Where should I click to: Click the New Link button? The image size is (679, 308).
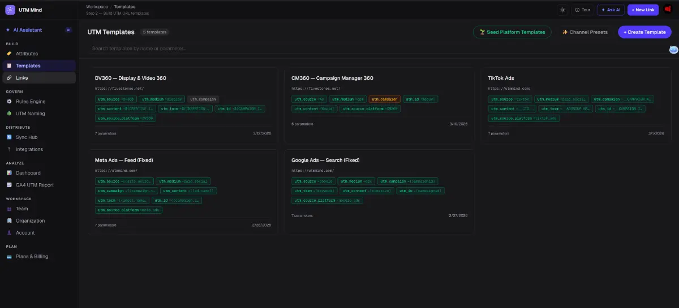coord(643,10)
